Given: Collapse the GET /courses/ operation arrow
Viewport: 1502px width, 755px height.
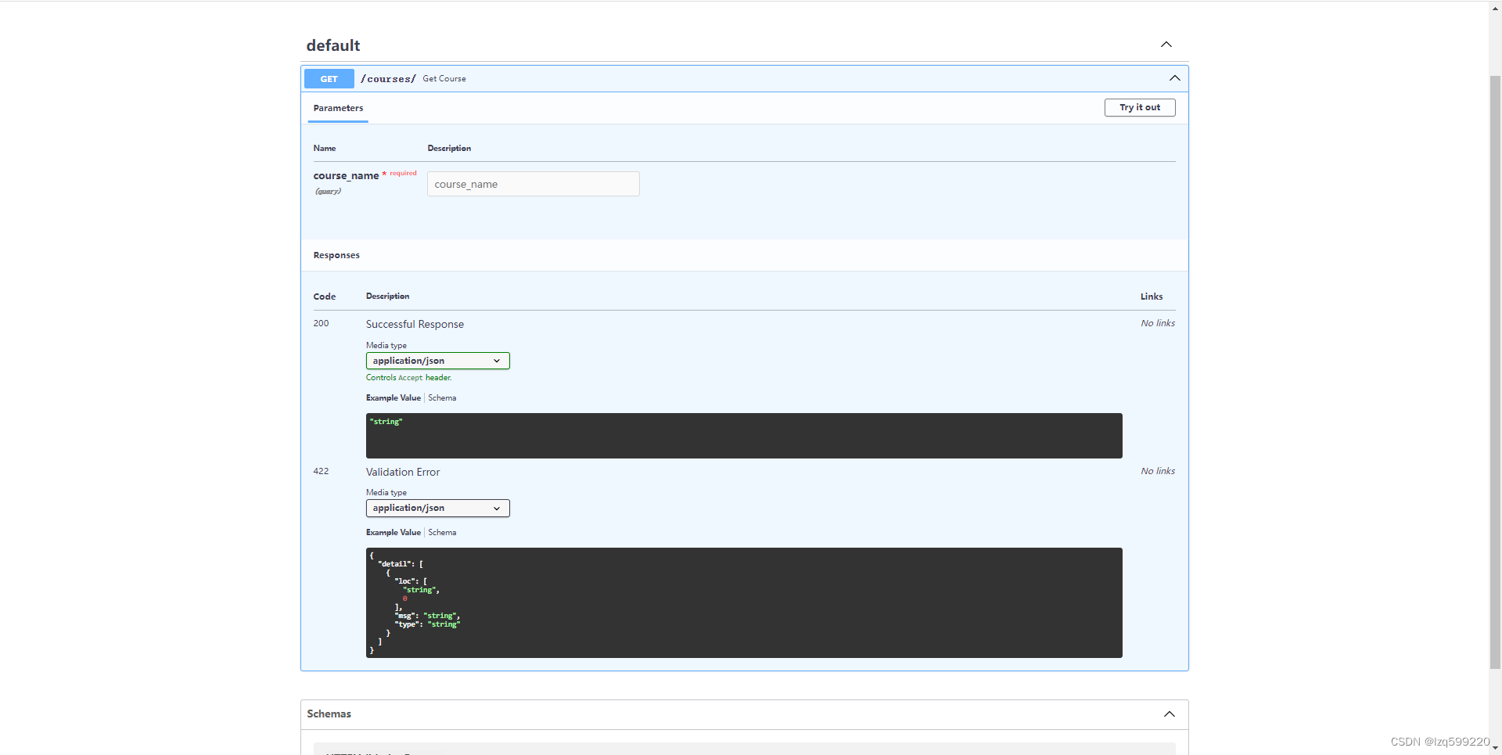Looking at the screenshot, I should coord(1174,78).
